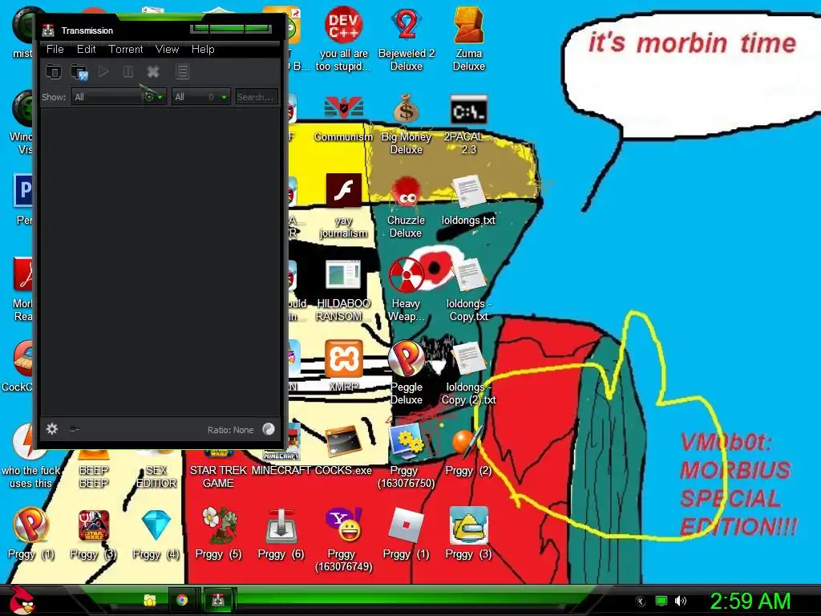This screenshot has width=821, height=616.
Task: Launch Bejeweled 2 Deluxe shortcut
Action: (406, 39)
